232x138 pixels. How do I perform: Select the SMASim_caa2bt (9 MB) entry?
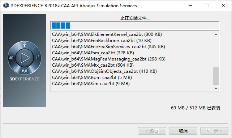click(91, 84)
